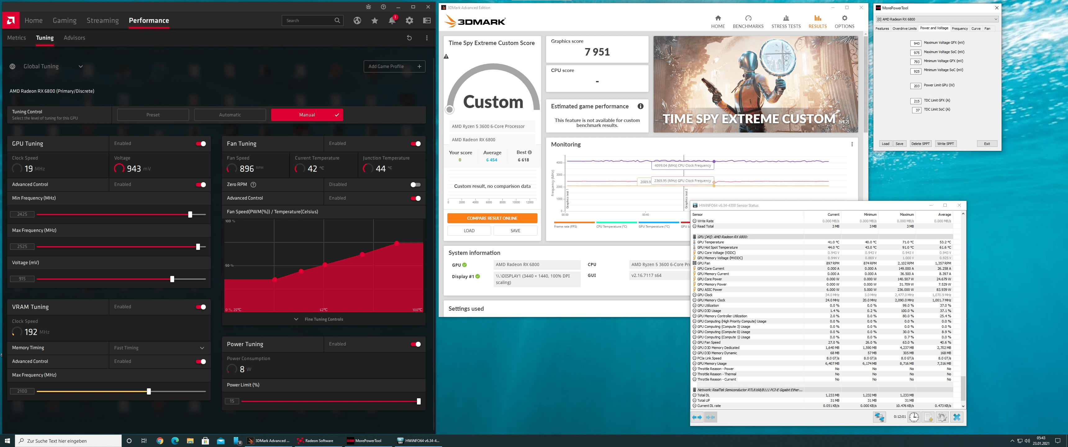
Task: Click the reset tuning arrow icon
Action: (x=409, y=38)
